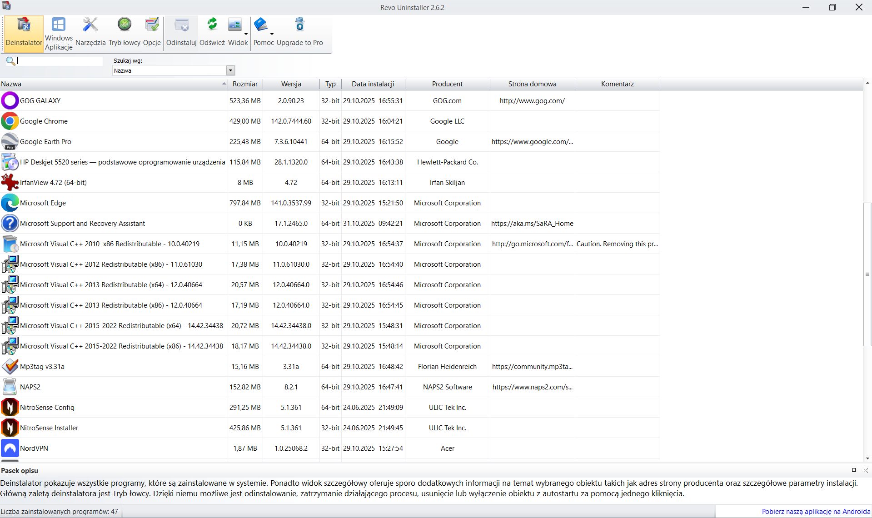
Task: Click the Mp3tag v3.31a name
Action: [42, 367]
